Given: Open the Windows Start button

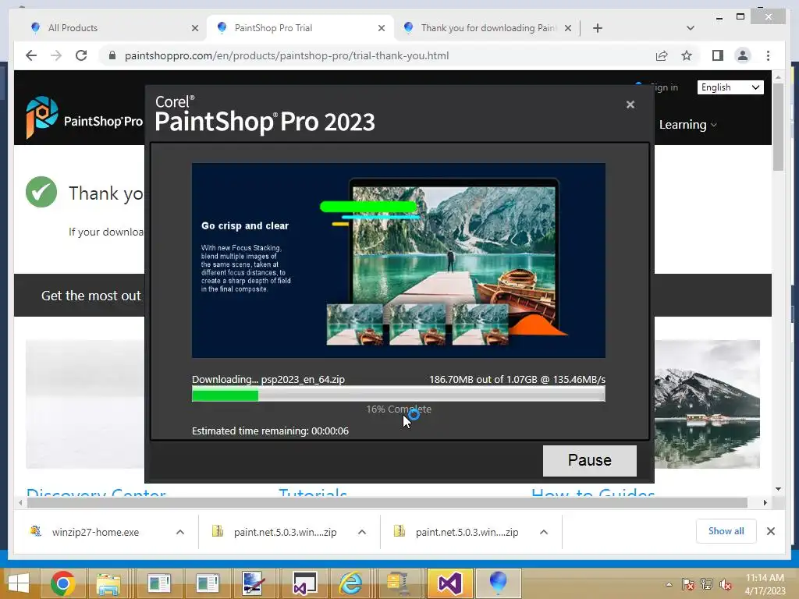Looking at the screenshot, I should (x=19, y=583).
